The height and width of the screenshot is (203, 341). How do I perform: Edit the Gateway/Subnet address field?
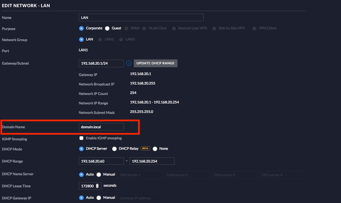click(x=101, y=63)
